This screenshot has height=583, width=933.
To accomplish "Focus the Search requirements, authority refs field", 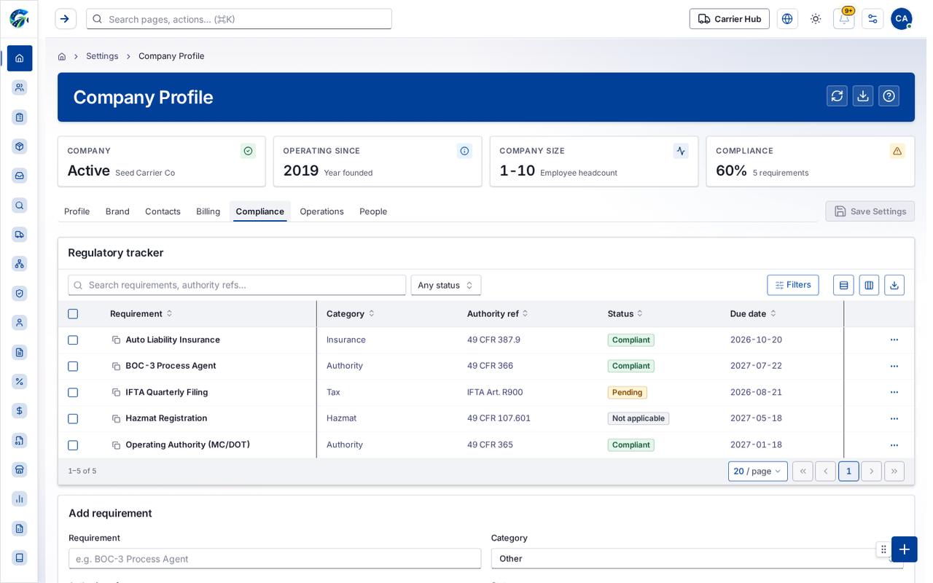I will (x=237, y=285).
